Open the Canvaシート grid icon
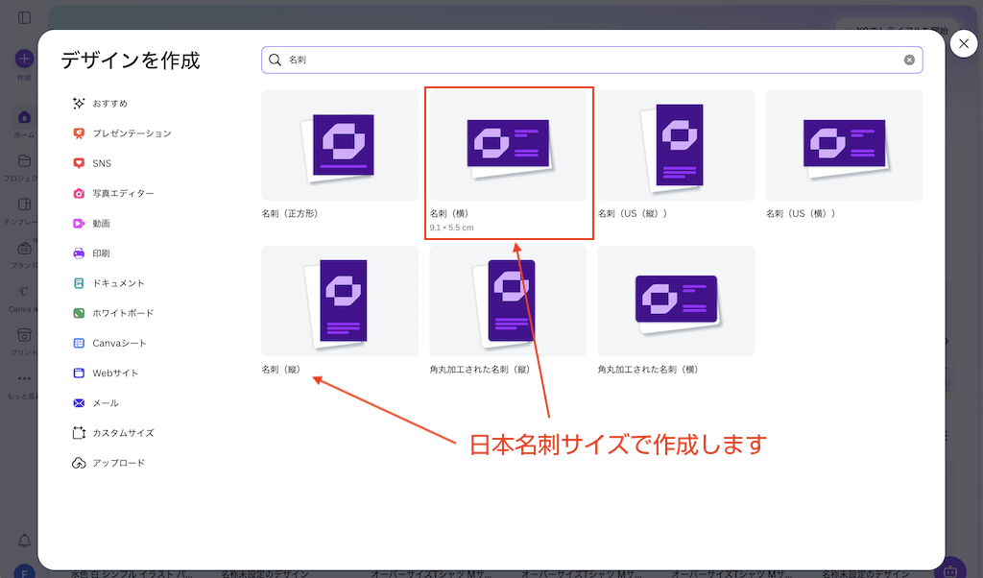This screenshot has height=578, width=983. 79,343
